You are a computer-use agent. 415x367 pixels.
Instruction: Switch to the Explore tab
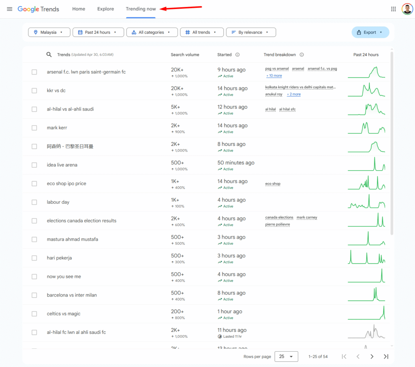click(x=106, y=9)
